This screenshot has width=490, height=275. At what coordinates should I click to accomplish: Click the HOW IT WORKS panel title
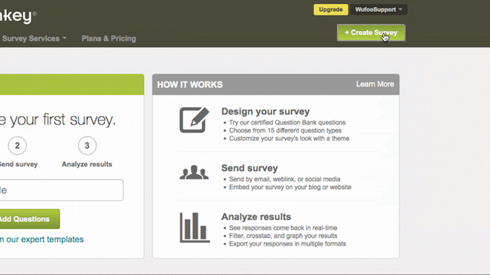pyautogui.click(x=190, y=84)
